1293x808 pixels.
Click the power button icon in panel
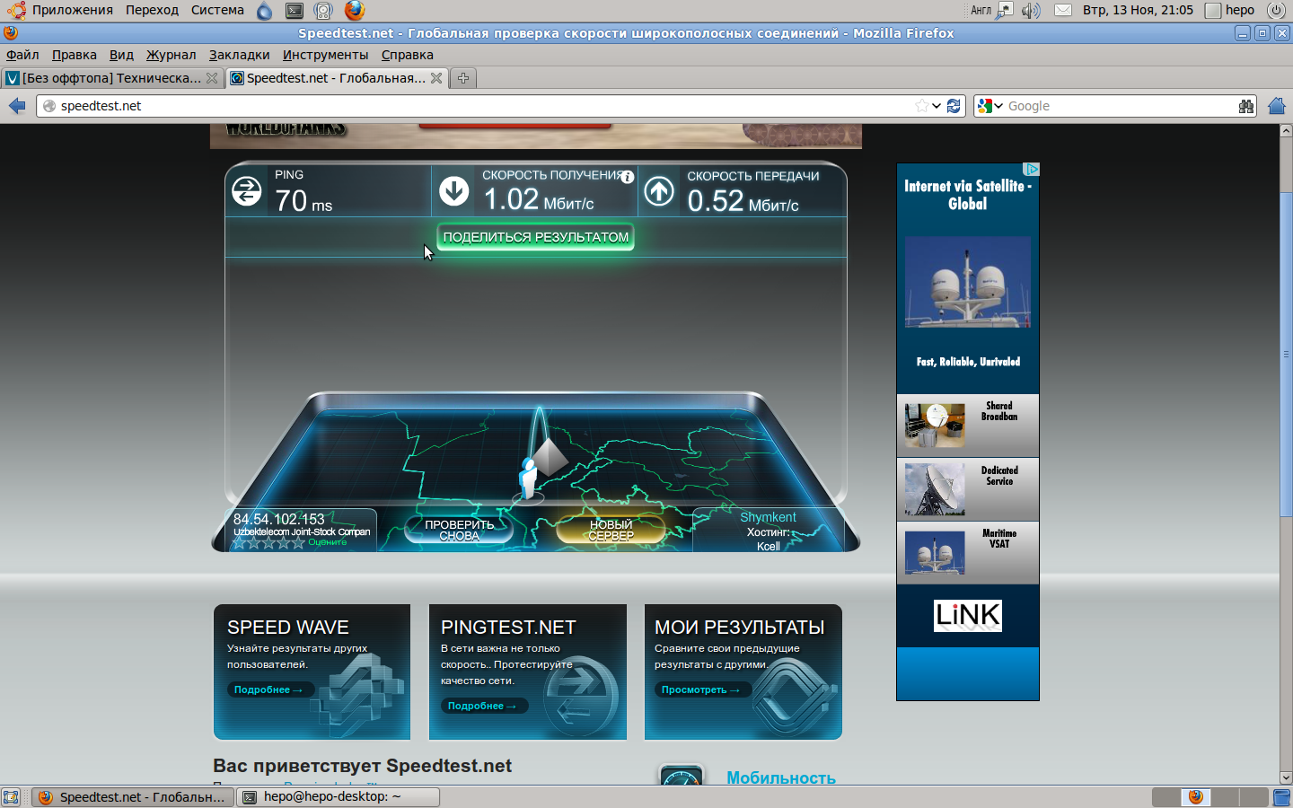pos(1275,10)
